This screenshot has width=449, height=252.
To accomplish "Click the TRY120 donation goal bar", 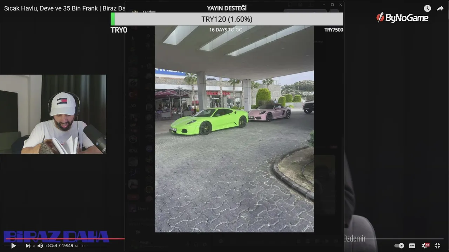I will click(x=227, y=19).
